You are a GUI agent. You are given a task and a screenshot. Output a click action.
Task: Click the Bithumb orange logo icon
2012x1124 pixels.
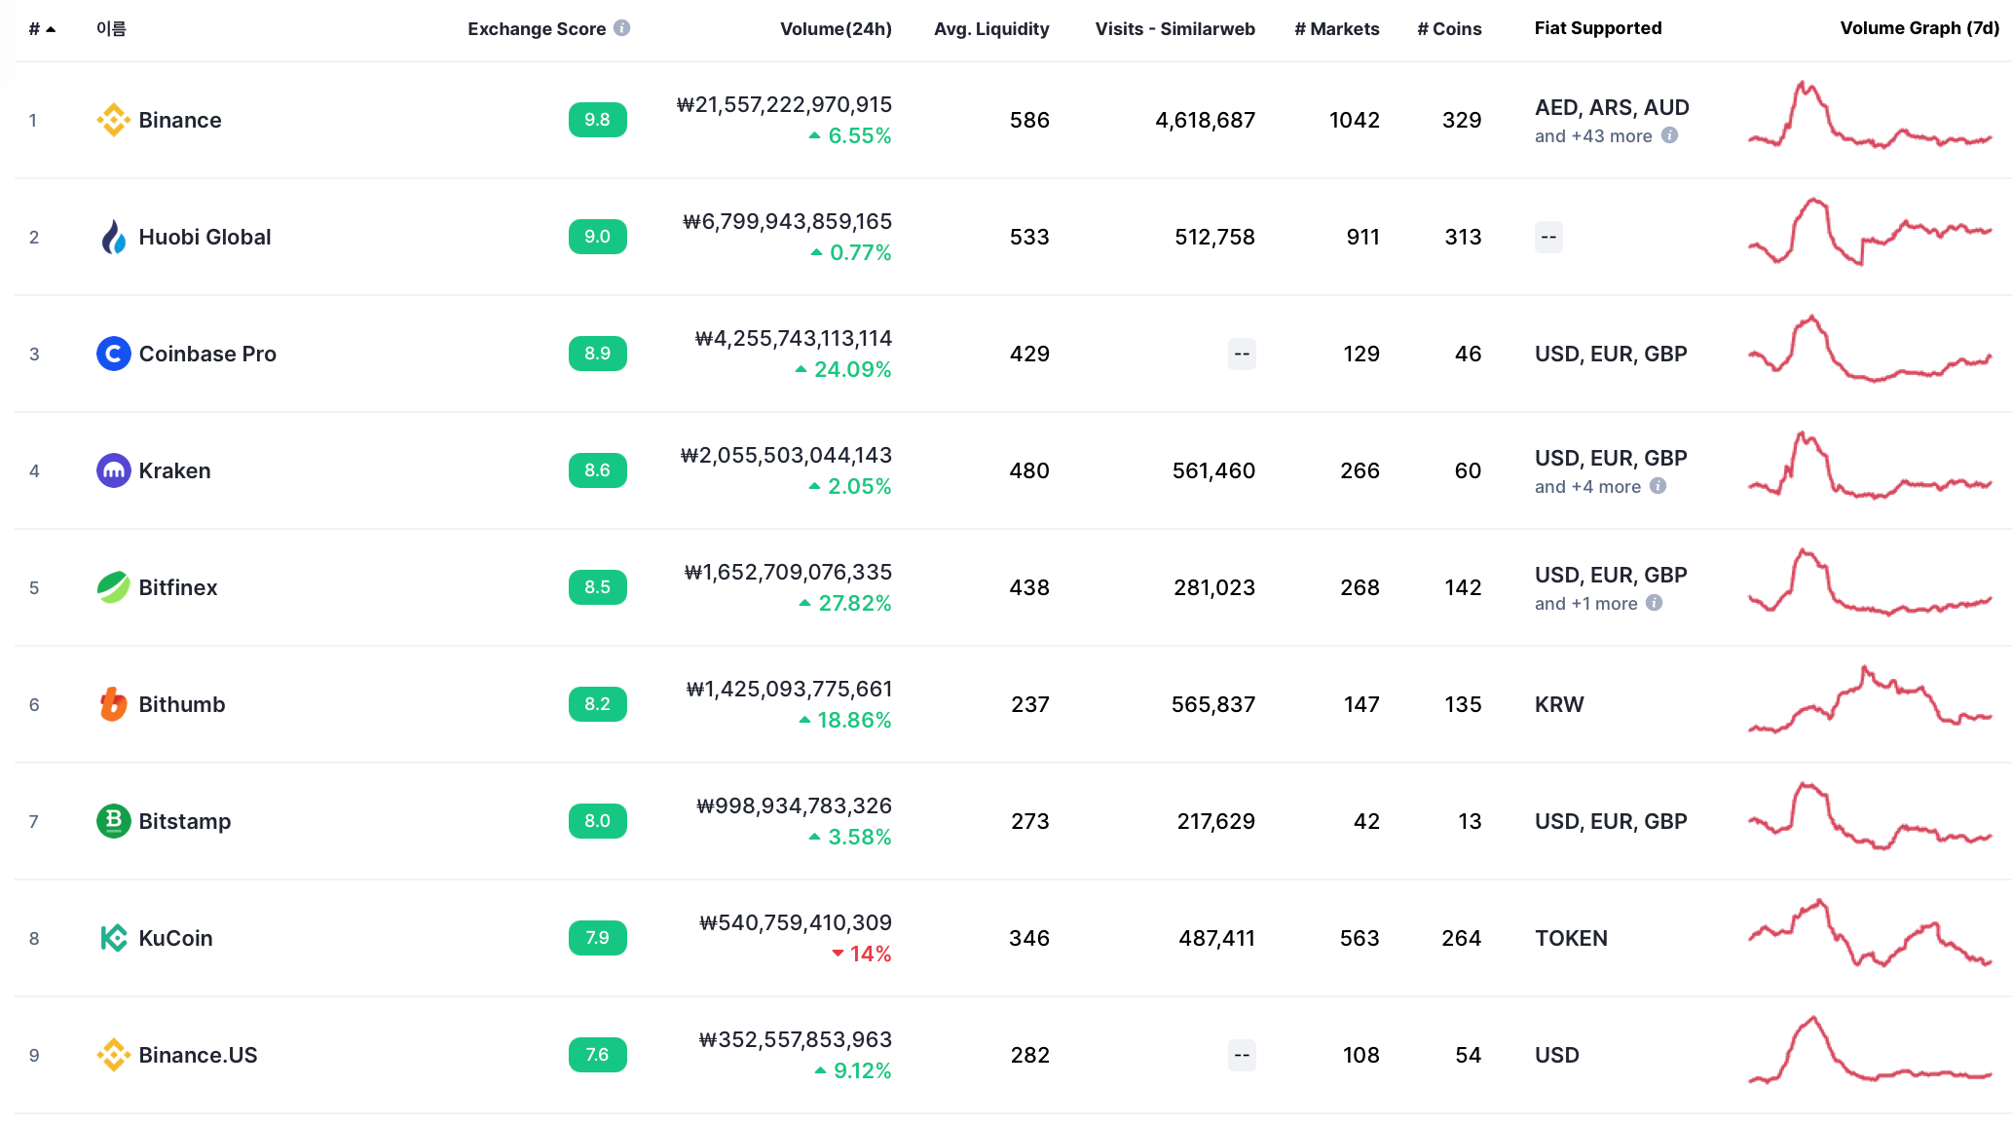[x=113, y=704]
